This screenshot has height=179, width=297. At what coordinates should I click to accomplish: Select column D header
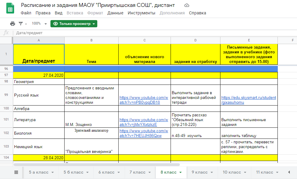(195, 40)
